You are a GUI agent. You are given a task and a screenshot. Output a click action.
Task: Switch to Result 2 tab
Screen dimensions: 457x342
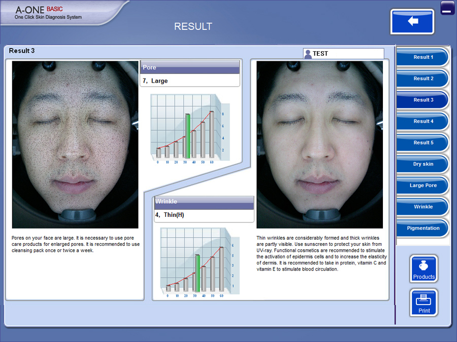tap(422, 79)
